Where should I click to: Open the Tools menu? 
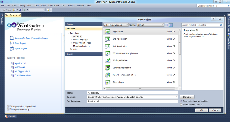[x=43, y=5]
